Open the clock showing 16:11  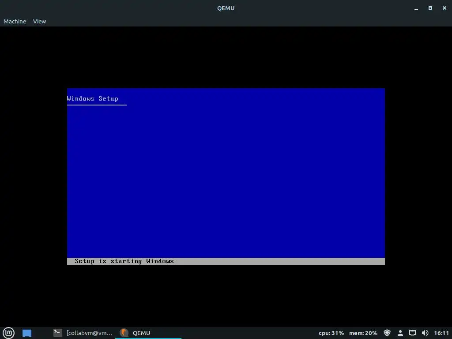tap(441, 333)
